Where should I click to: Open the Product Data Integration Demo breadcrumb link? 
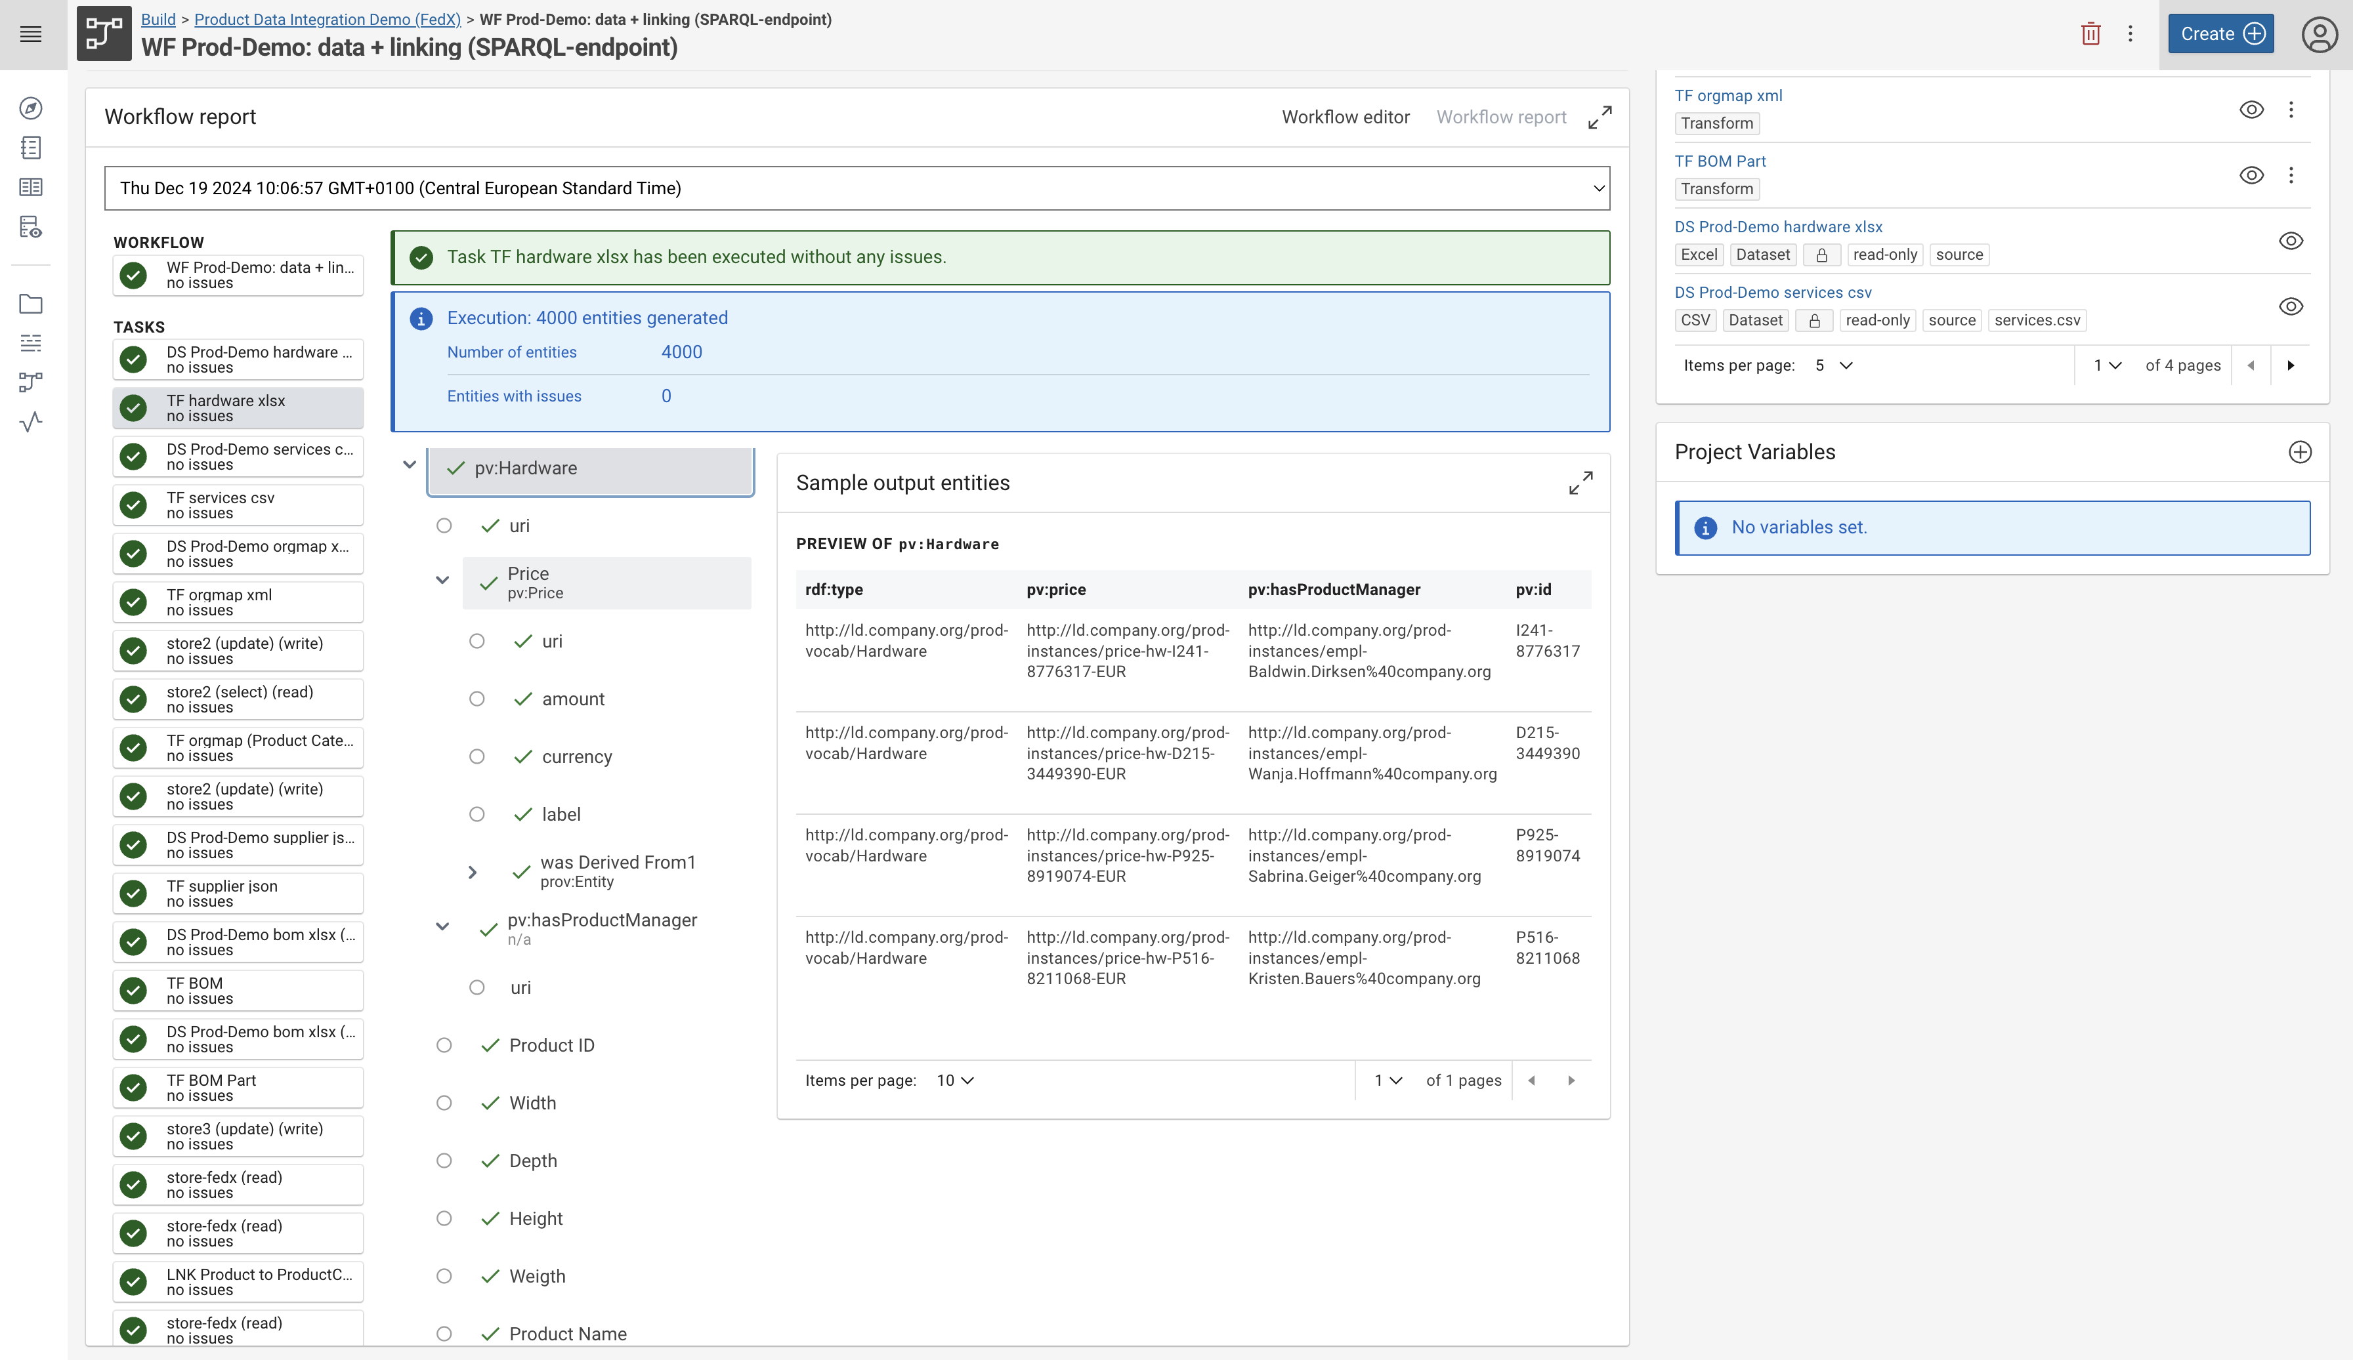click(326, 18)
